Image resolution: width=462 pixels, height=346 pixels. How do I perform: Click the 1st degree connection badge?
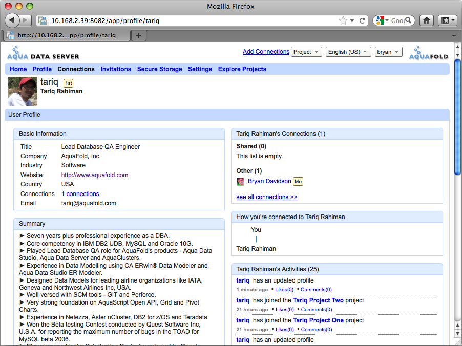(68, 83)
